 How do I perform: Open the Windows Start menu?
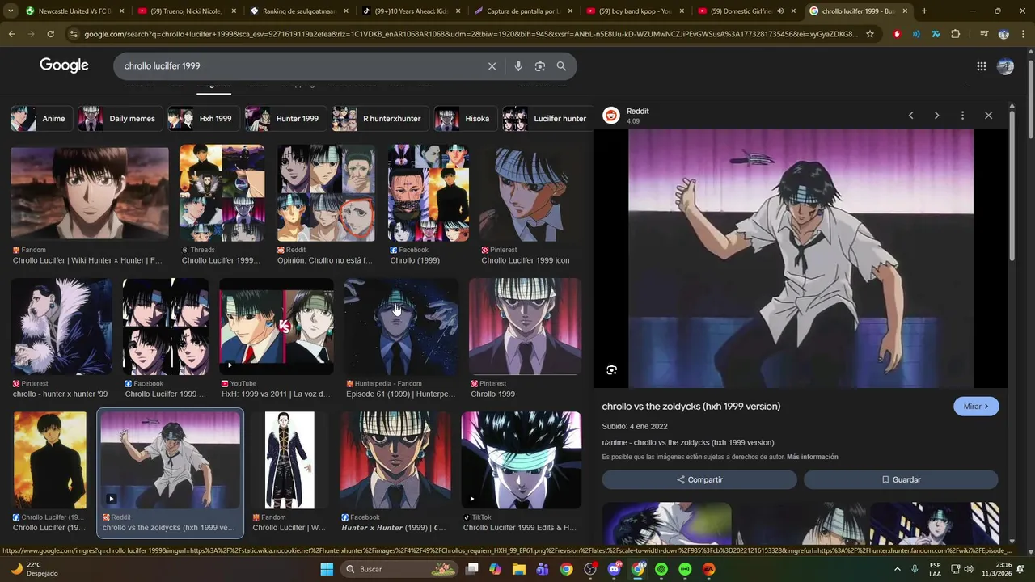tap(327, 569)
